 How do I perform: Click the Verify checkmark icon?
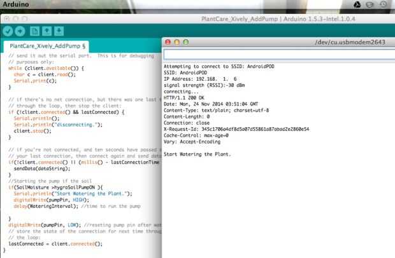tap(8, 31)
